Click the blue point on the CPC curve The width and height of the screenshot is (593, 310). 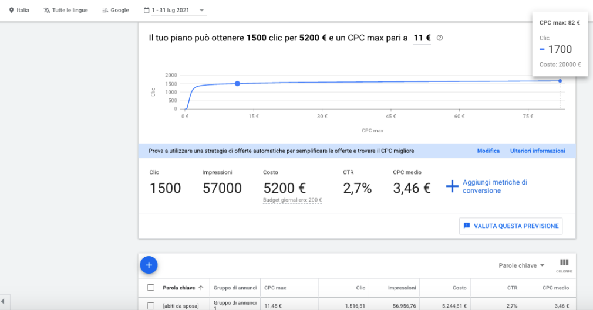tap(237, 84)
